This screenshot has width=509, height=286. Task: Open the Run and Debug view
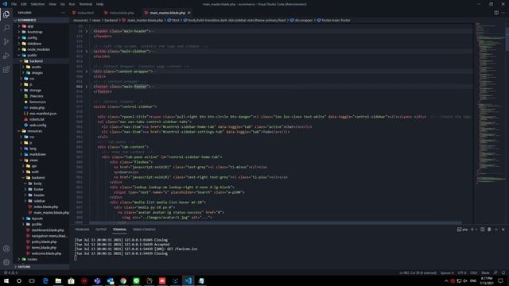tap(6, 56)
